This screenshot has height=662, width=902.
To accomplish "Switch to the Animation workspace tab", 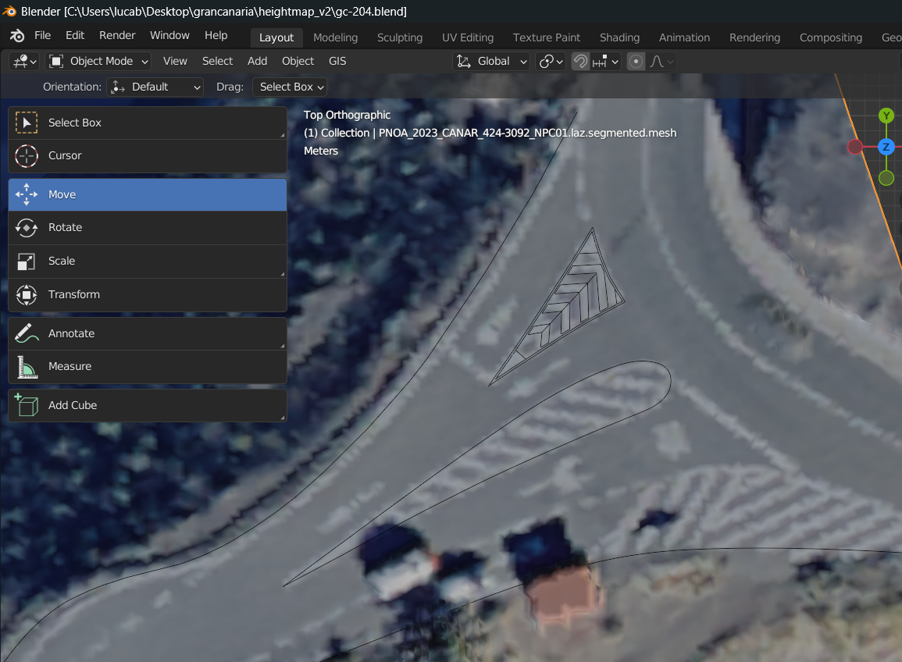I will (685, 37).
